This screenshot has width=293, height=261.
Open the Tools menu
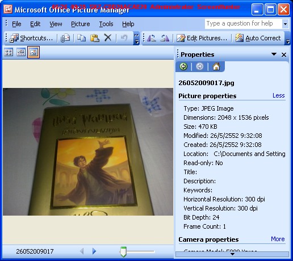point(106,24)
